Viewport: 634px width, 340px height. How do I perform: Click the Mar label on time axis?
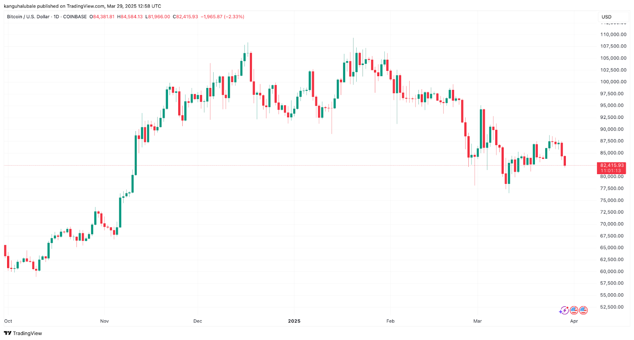click(x=477, y=321)
